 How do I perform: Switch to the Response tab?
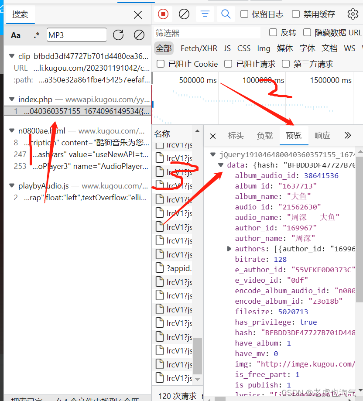coord(322,136)
